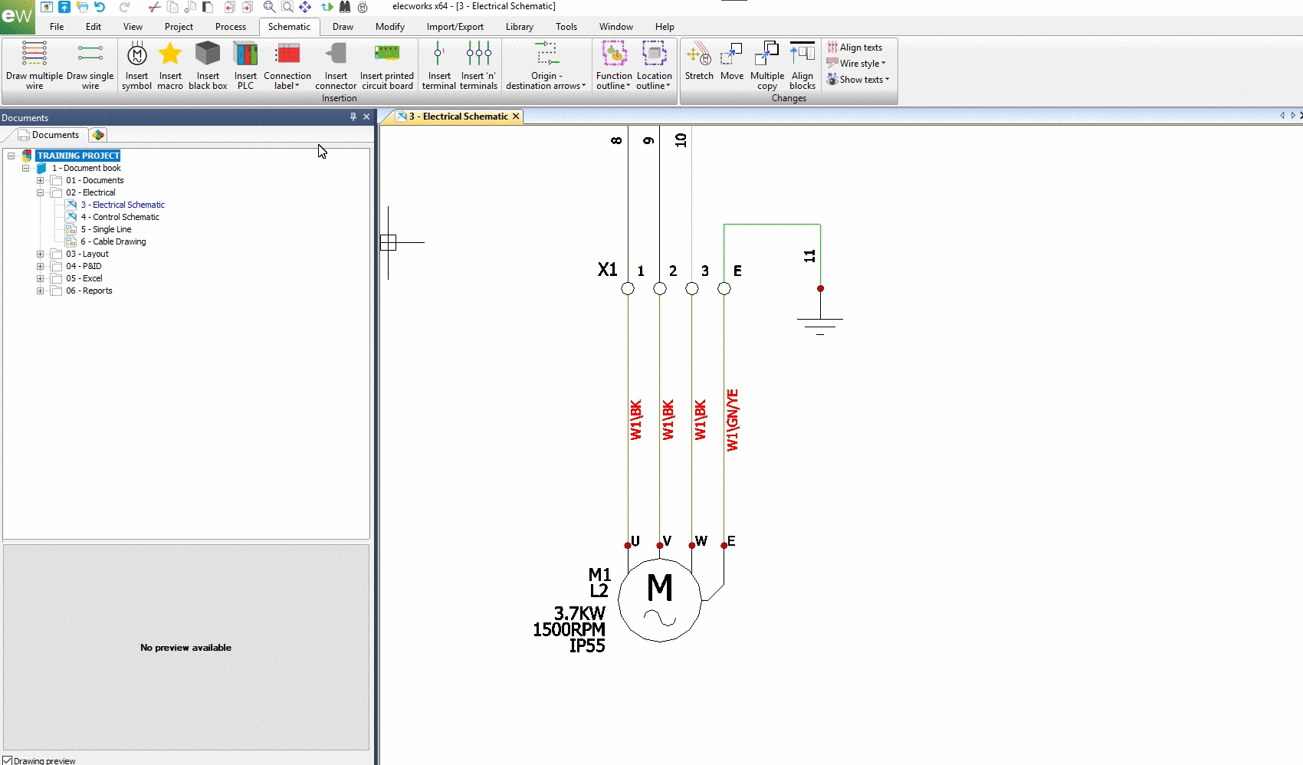Click the scissors cut icon

pos(154,7)
